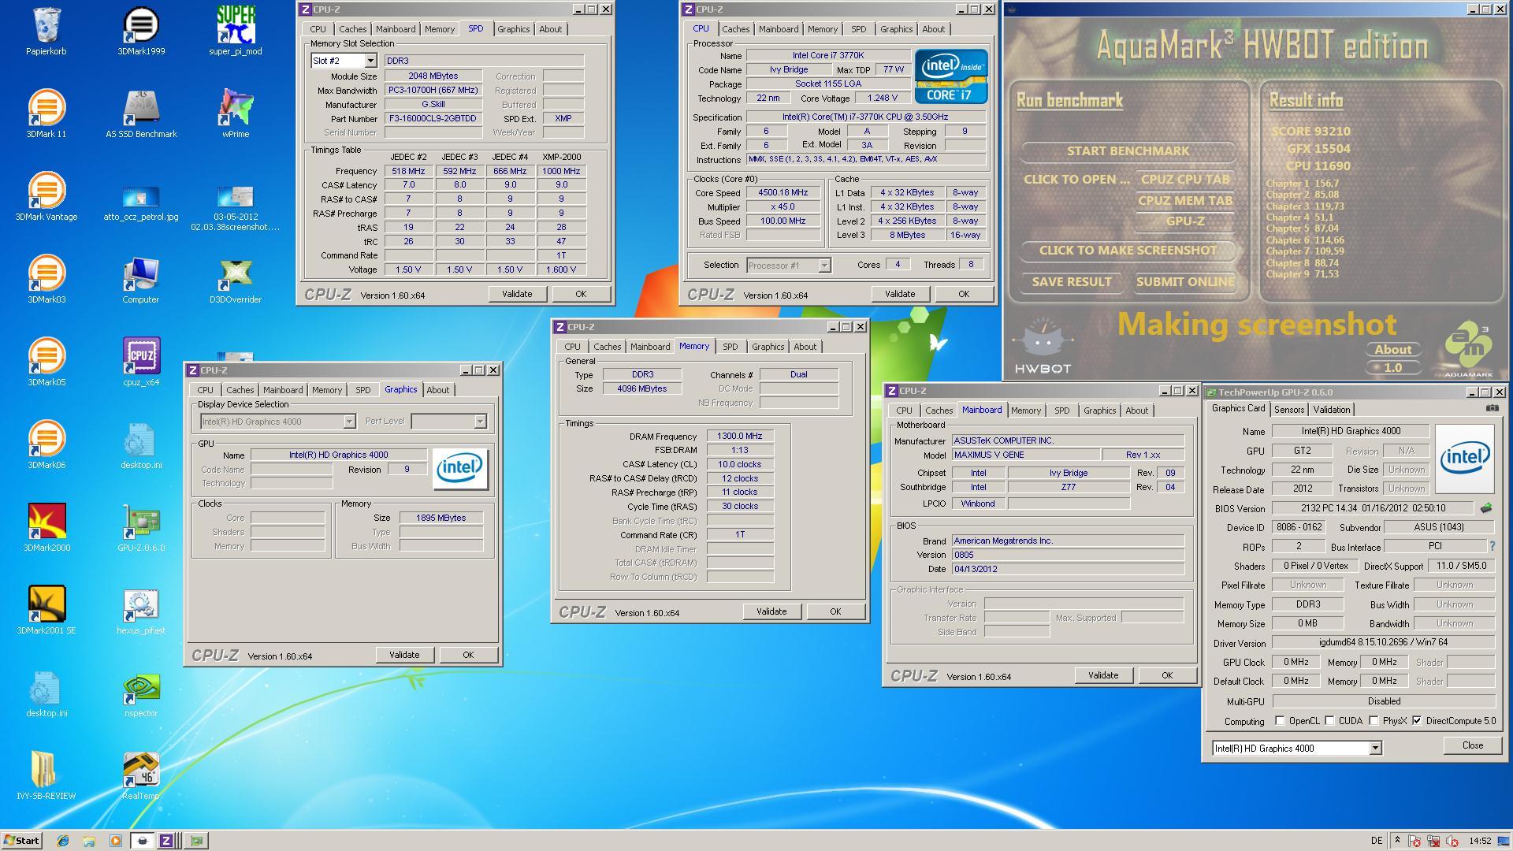Click START BENCHMARK in AquaMark
Screen dimensions: 1513x851
click(1128, 151)
